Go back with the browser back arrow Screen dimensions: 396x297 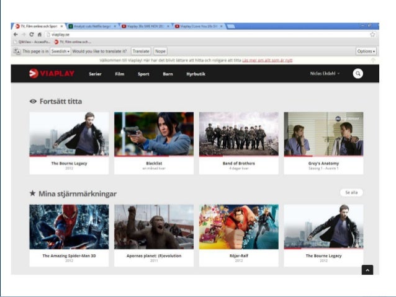point(16,34)
